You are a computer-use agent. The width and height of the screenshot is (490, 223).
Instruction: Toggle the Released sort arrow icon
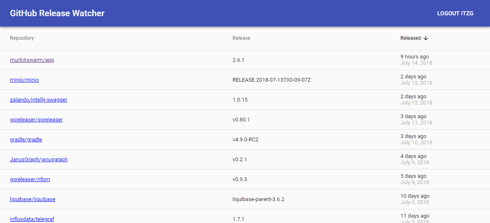426,38
